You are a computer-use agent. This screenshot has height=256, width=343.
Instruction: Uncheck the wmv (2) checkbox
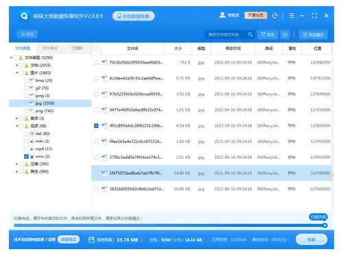[x=26, y=156]
